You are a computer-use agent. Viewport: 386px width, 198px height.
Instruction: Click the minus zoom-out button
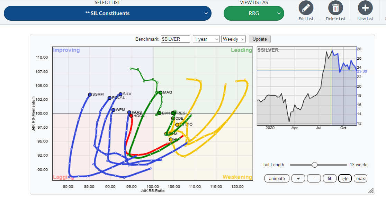tap(314, 178)
